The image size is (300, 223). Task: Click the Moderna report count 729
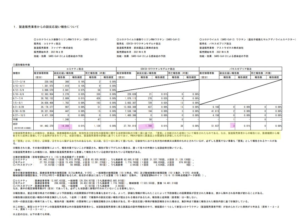tap(150, 103)
